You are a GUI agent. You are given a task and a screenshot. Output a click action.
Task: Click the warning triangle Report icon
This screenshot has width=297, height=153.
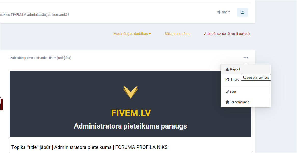pos(227,69)
